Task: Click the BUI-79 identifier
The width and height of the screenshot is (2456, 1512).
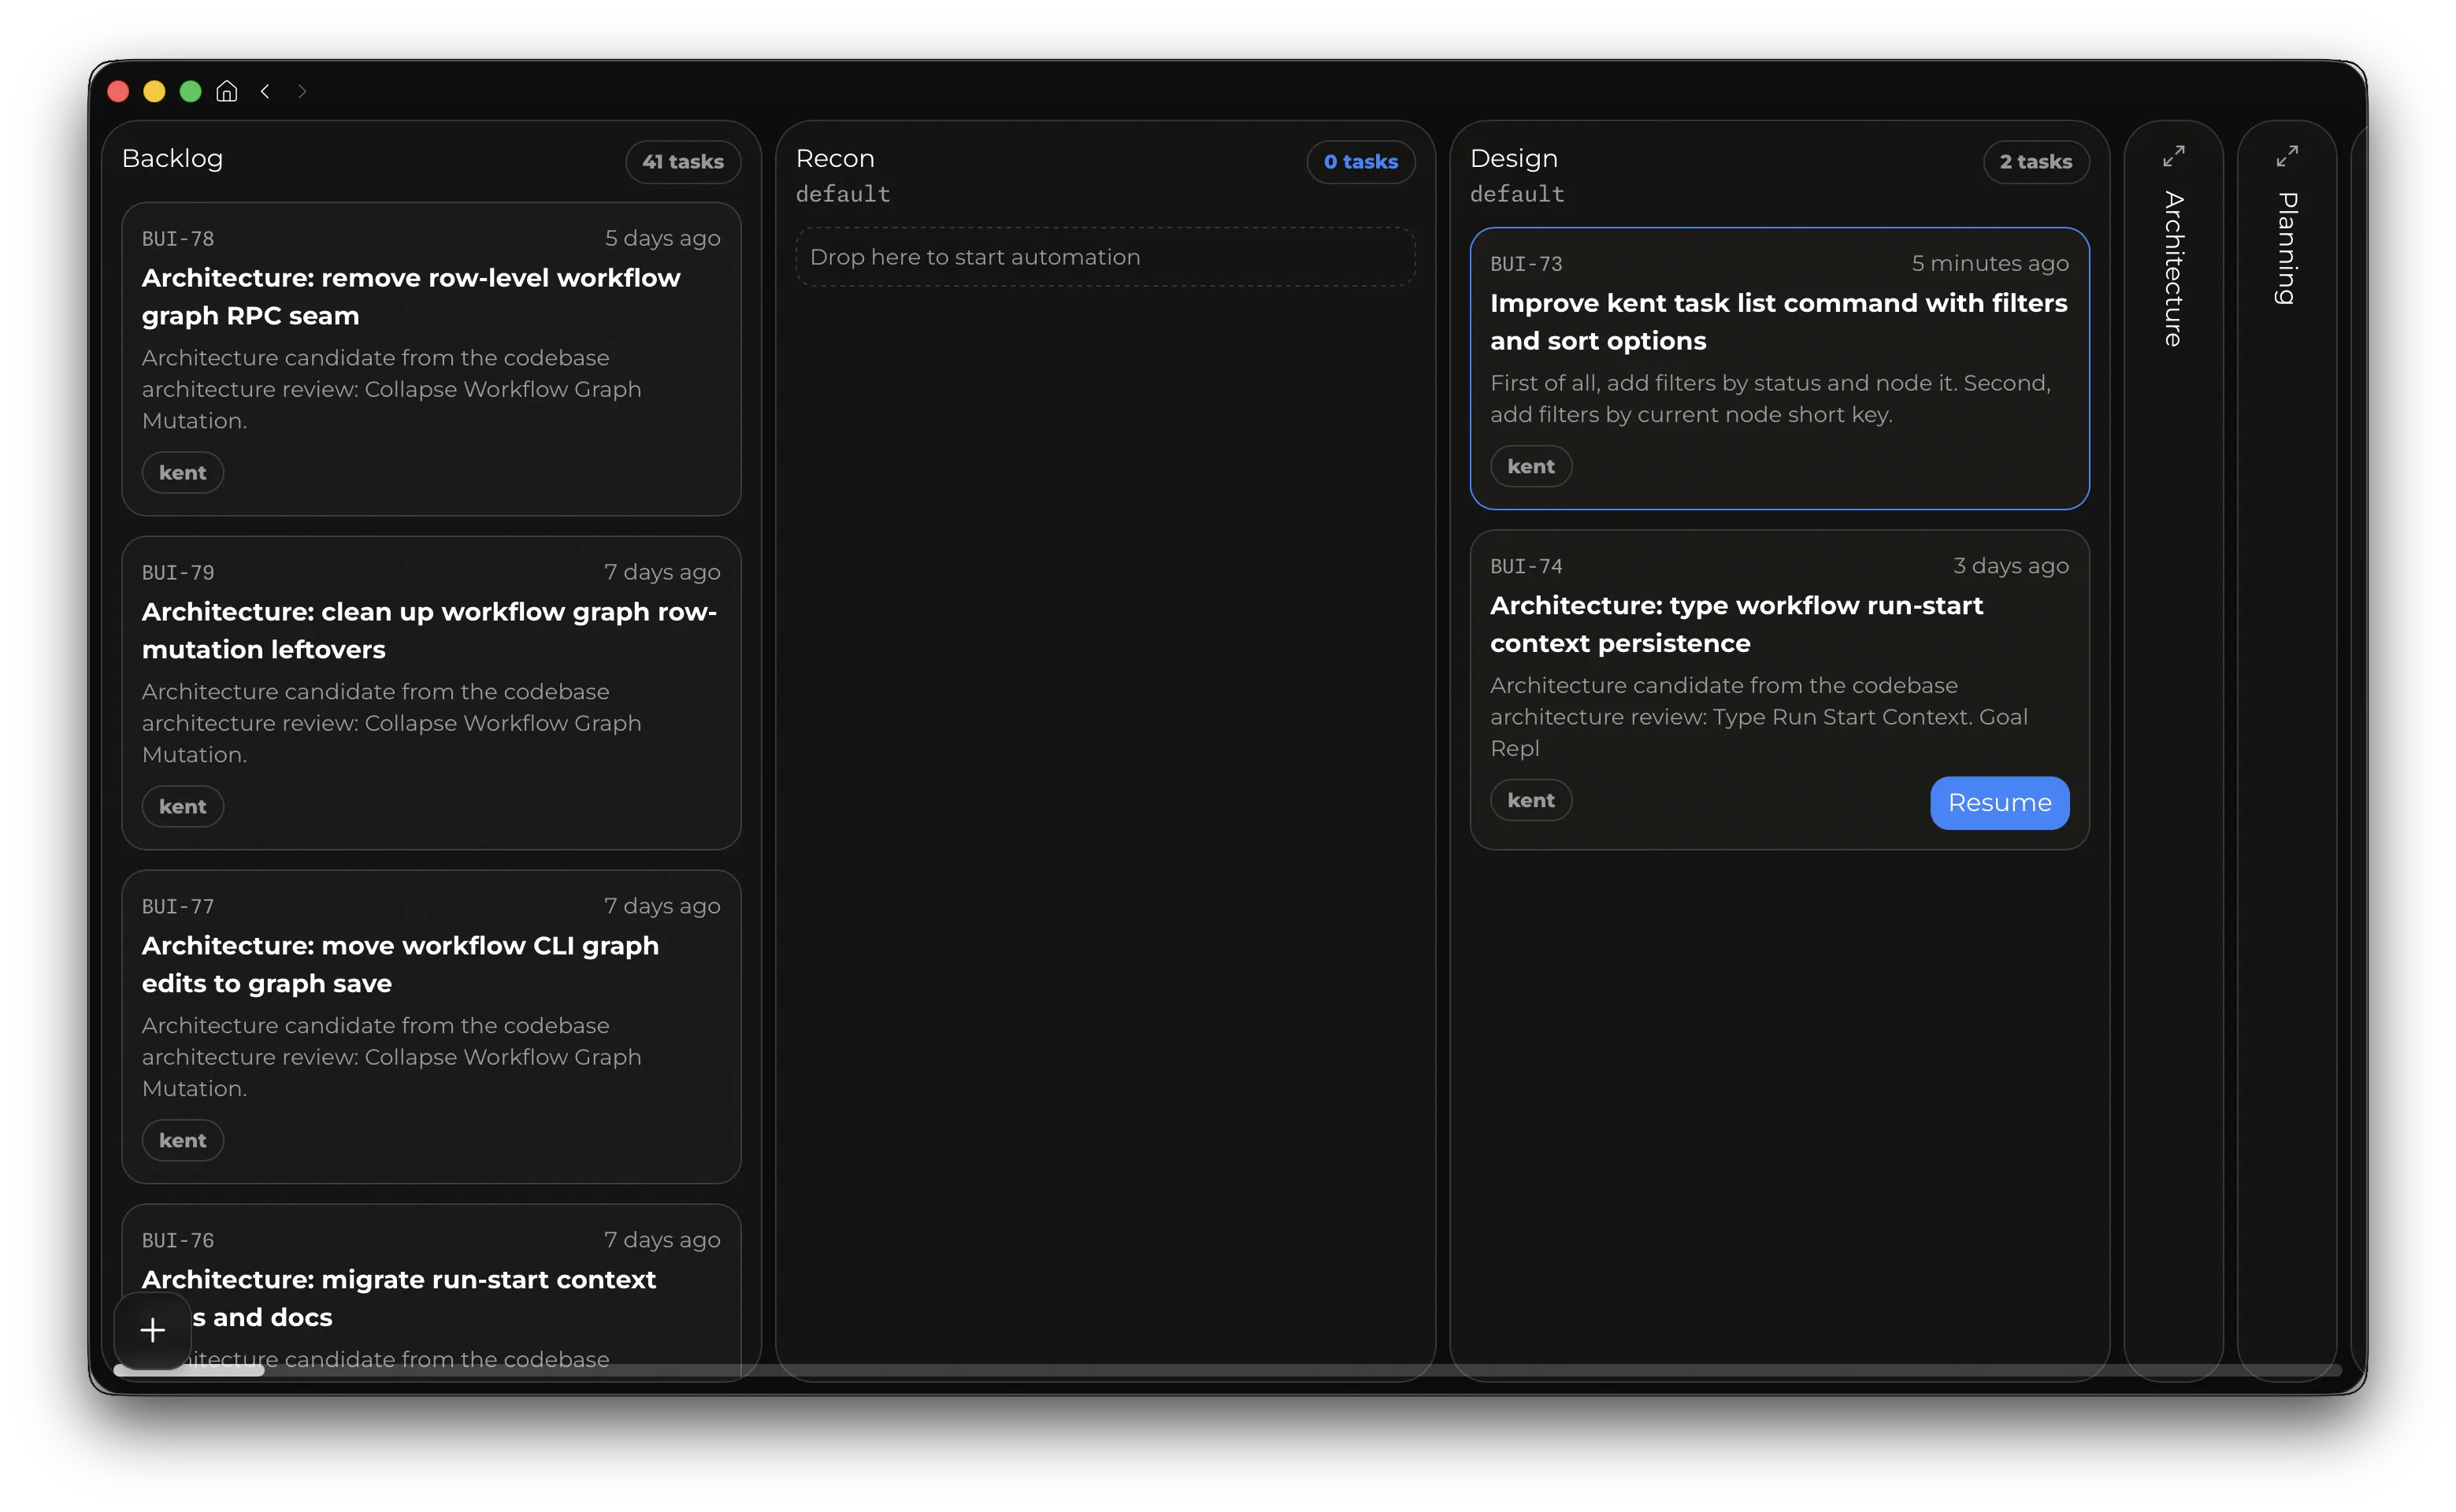Action: [178, 573]
